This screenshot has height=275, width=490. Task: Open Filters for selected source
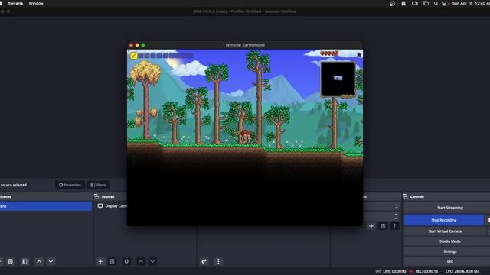pyautogui.click(x=99, y=185)
